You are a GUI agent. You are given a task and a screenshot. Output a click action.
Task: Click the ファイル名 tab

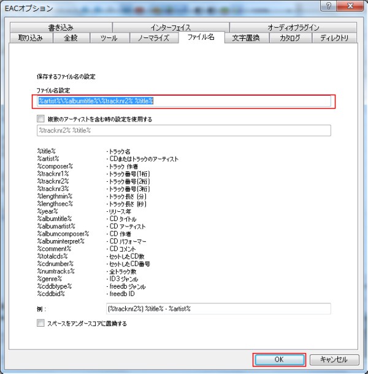(201, 38)
